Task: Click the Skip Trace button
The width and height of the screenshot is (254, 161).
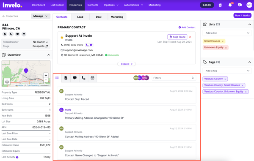Action: click(x=177, y=37)
